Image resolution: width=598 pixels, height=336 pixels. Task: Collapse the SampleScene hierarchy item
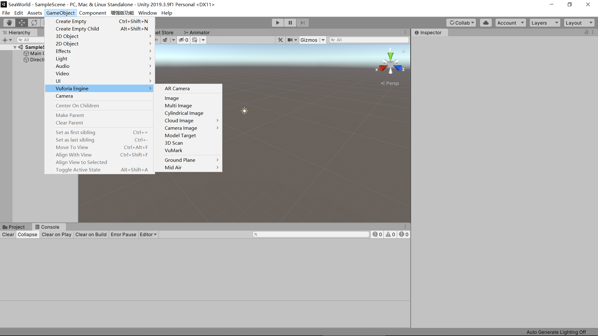point(15,47)
